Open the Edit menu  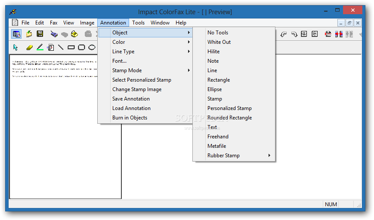[40, 23]
